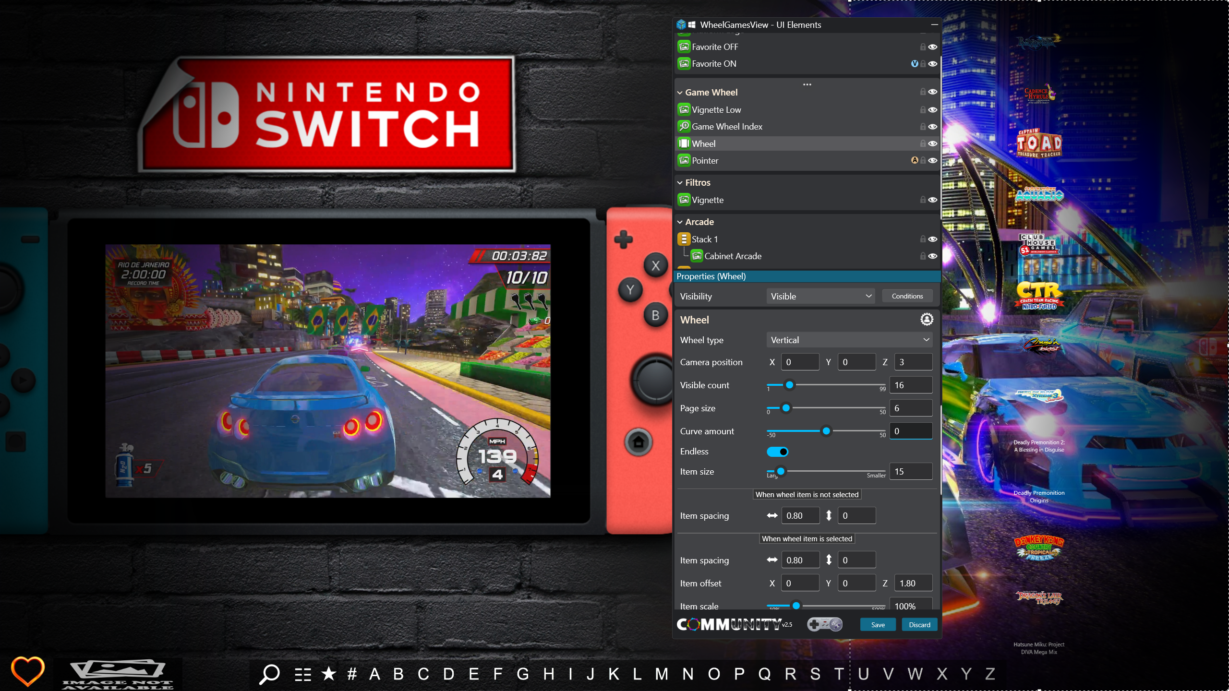1229x691 pixels.
Task: Toggle the Wheel eye icon
Action: [932, 143]
